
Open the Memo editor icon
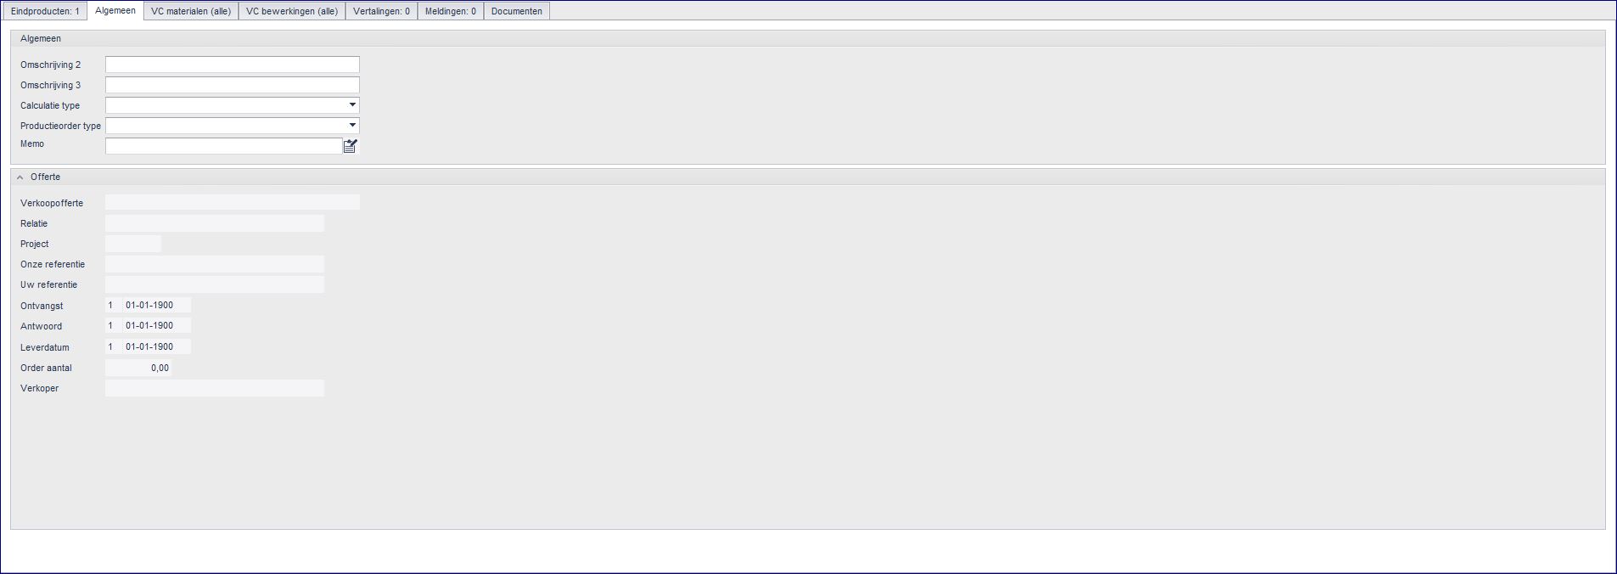point(351,146)
